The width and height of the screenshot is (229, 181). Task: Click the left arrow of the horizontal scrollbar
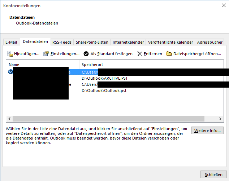pos(9,119)
